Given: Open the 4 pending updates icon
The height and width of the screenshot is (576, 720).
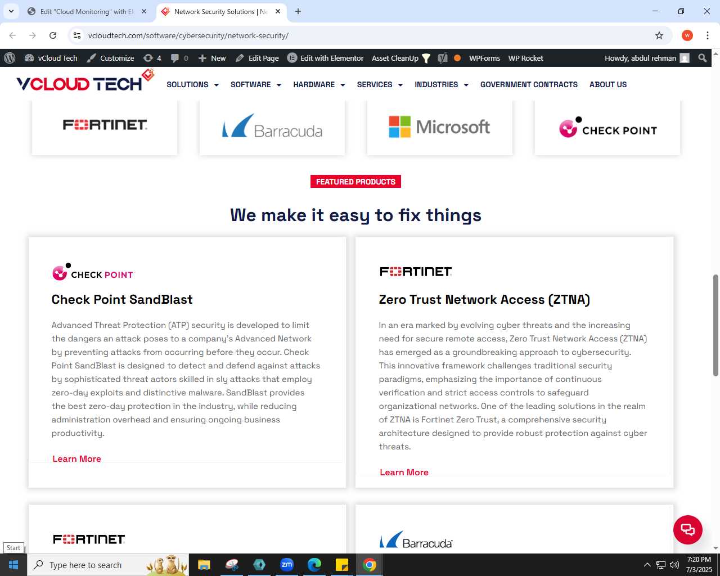Looking at the screenshot, I should (152, 58).
